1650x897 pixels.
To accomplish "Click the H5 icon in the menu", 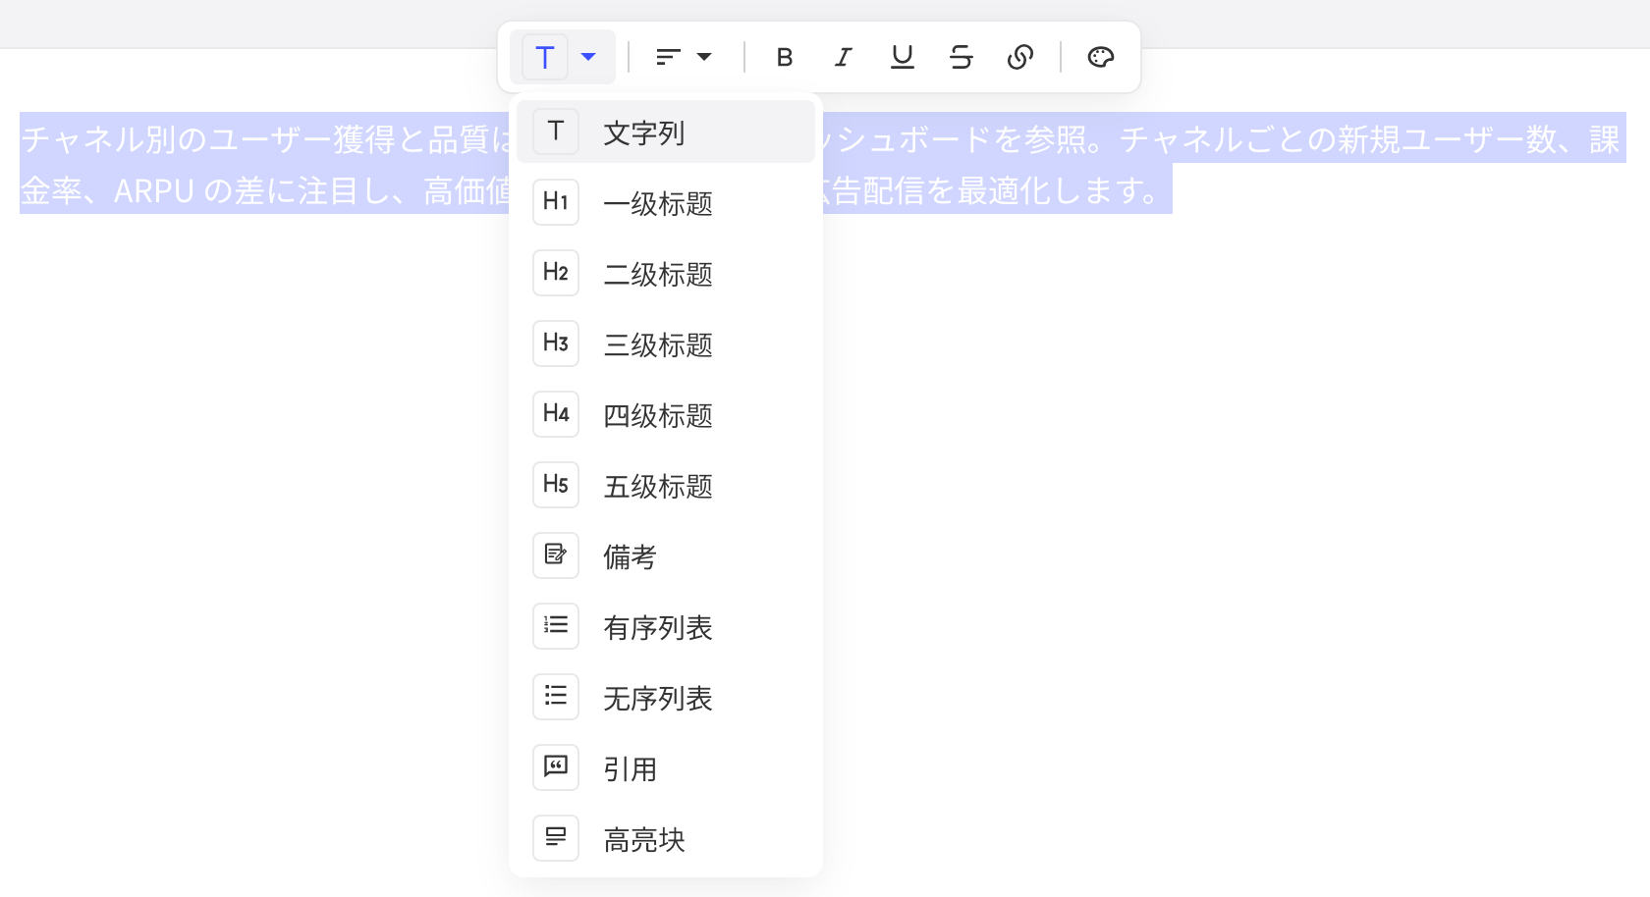I will [556, 485].
